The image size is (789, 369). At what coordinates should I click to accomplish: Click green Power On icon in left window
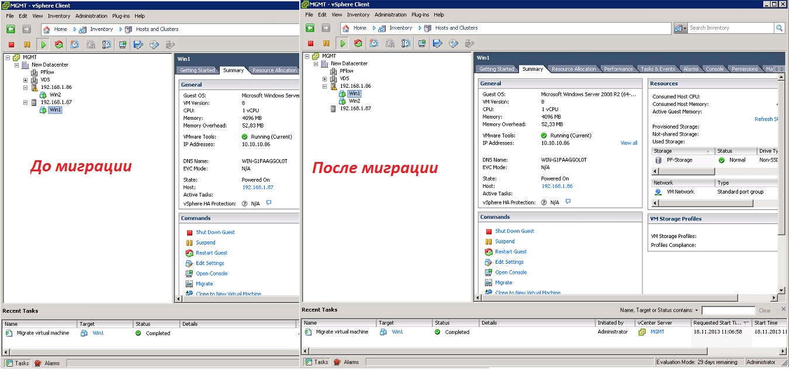pos(43,44)
